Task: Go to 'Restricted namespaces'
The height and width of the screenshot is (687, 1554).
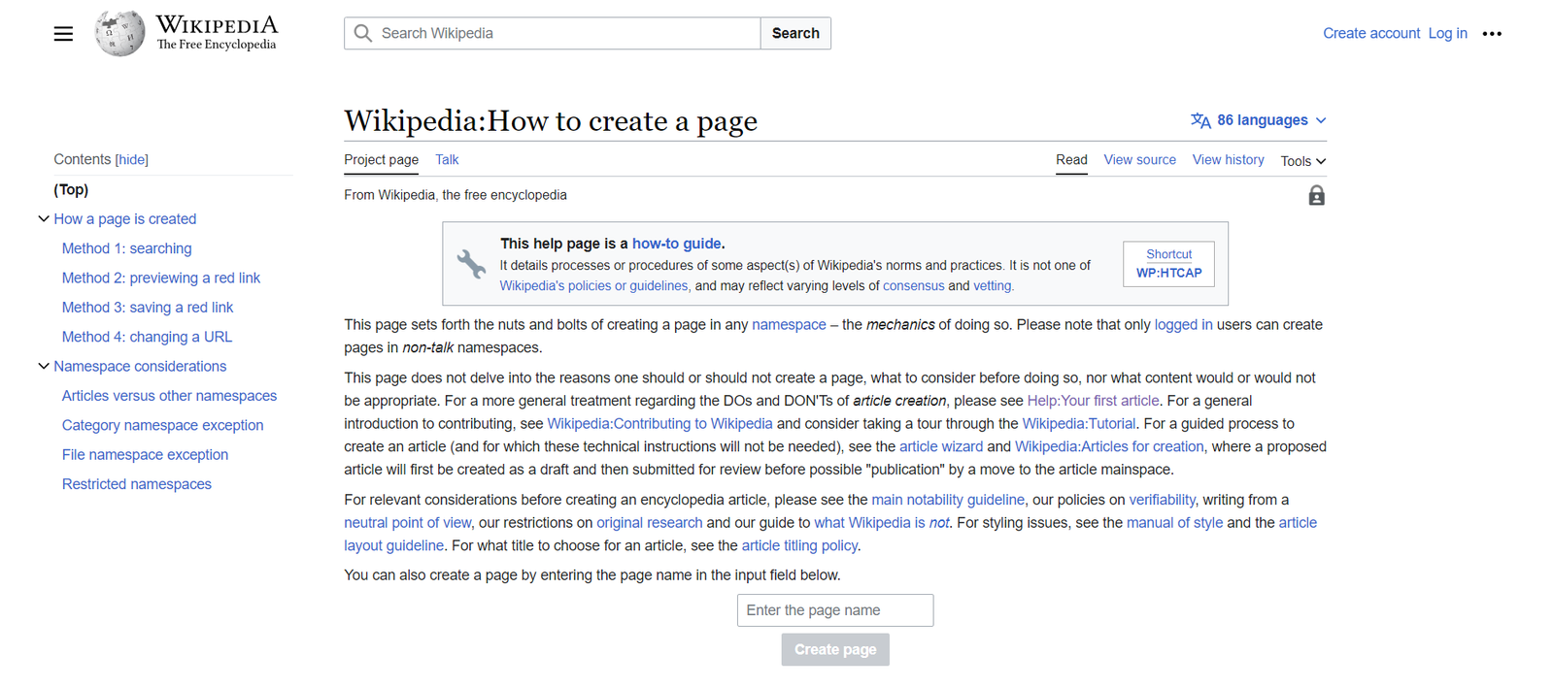Action: click(x=137, y=484)
